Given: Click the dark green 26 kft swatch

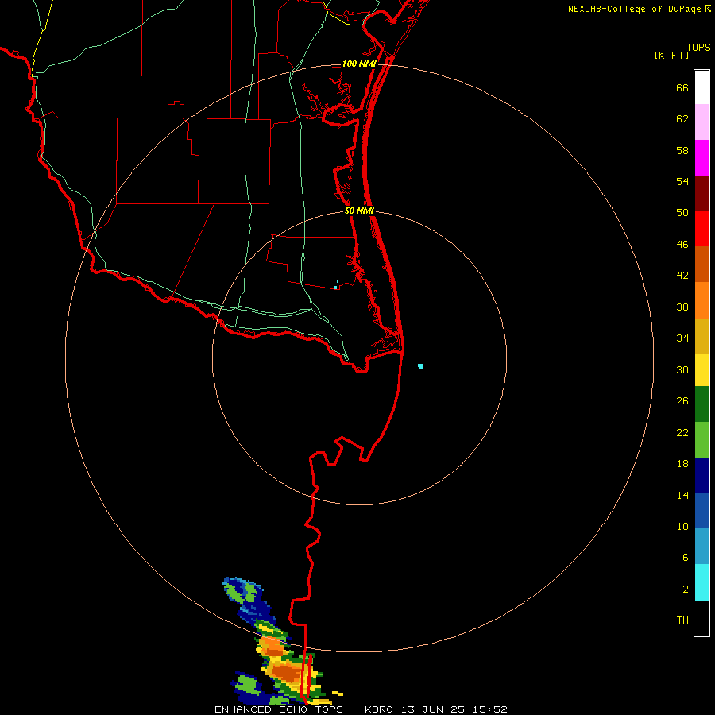Looking at the screenshot, I should click(701, 404).
